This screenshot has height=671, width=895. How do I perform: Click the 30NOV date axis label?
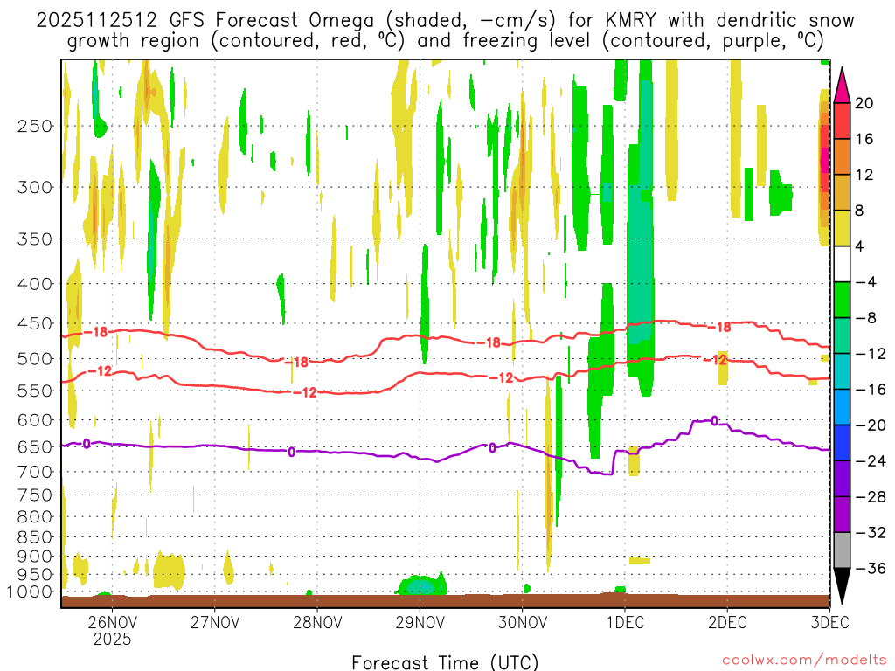523,622
